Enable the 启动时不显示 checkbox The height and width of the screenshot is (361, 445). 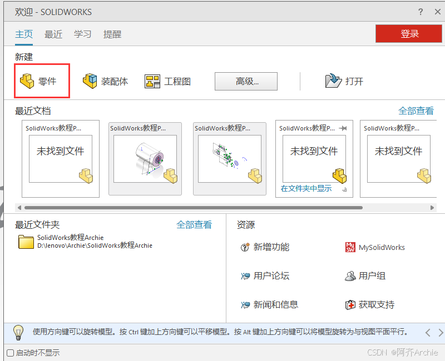(x=10, y=353)
